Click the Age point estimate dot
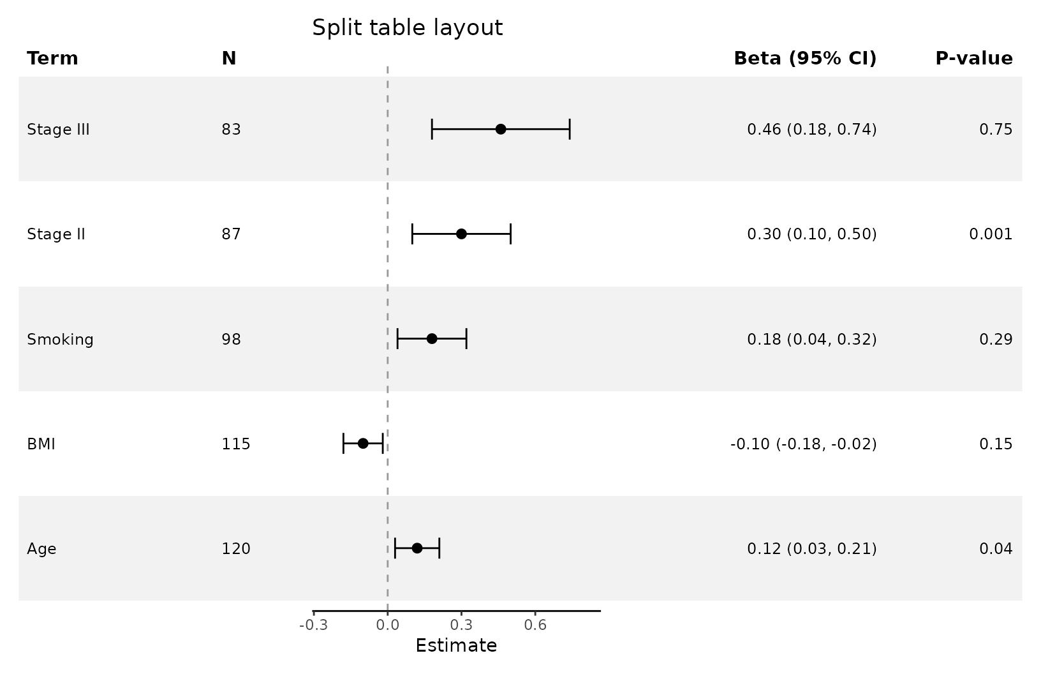1041x674 pixels. click(x=417, y=548)
